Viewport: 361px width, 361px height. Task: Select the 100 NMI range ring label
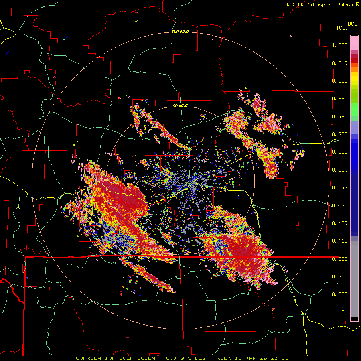(180, 32)
